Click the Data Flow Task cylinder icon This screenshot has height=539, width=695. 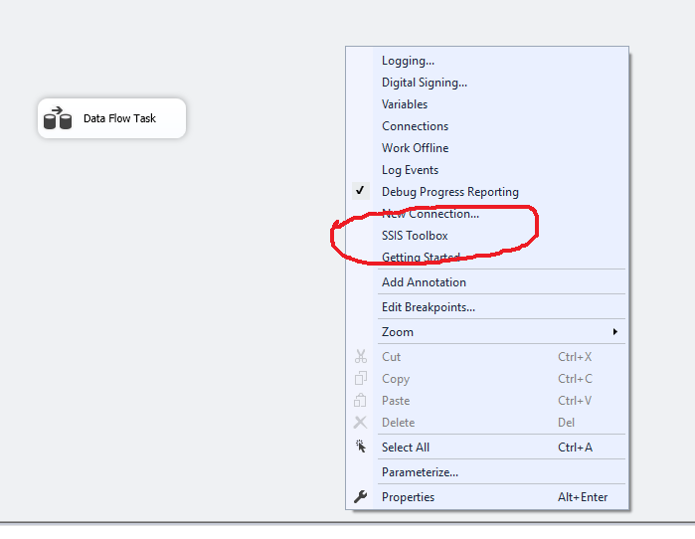(x=58, y=118)
